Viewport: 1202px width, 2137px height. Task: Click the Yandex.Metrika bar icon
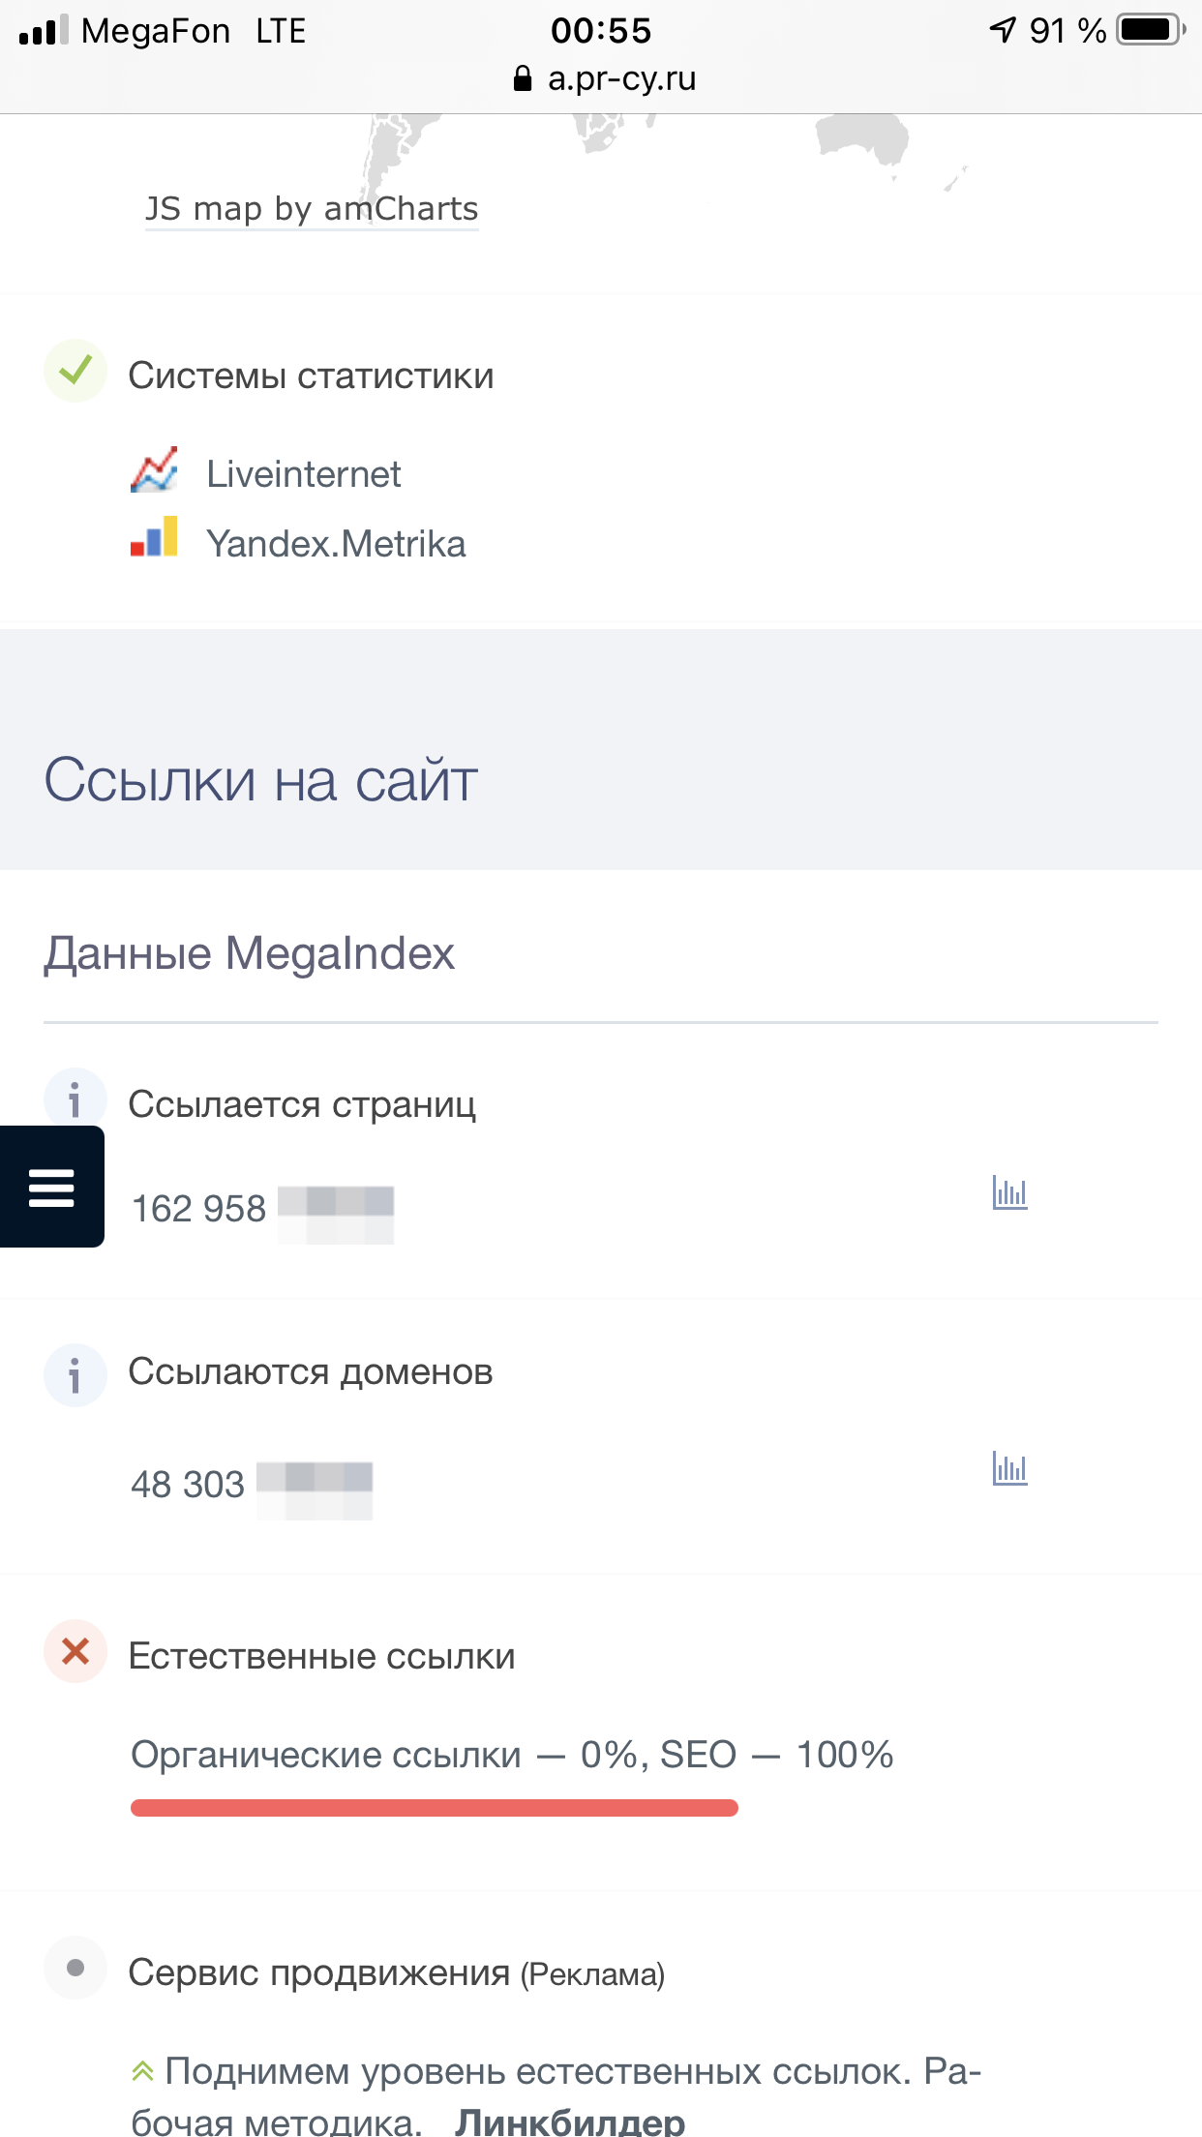pyautogui.click(x=154, y=538)
